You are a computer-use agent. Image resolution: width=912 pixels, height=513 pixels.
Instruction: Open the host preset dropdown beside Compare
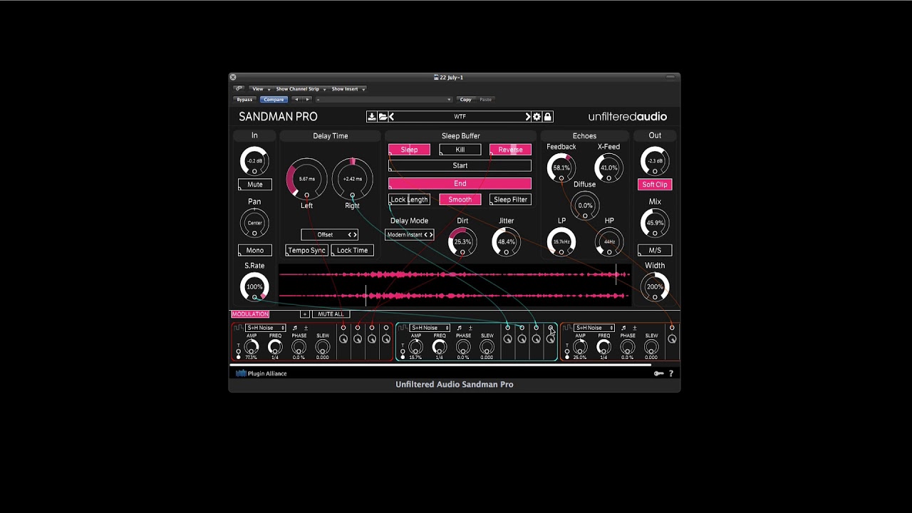(x=384, y=100)
